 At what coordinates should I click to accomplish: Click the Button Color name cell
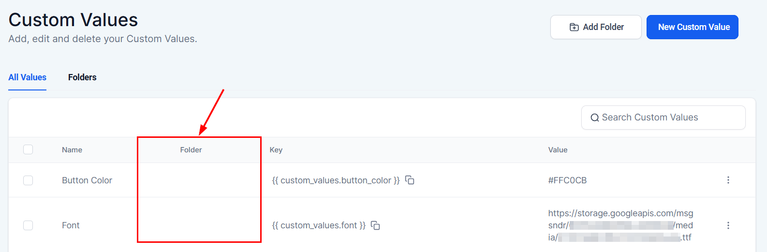(x=87, y=180)
